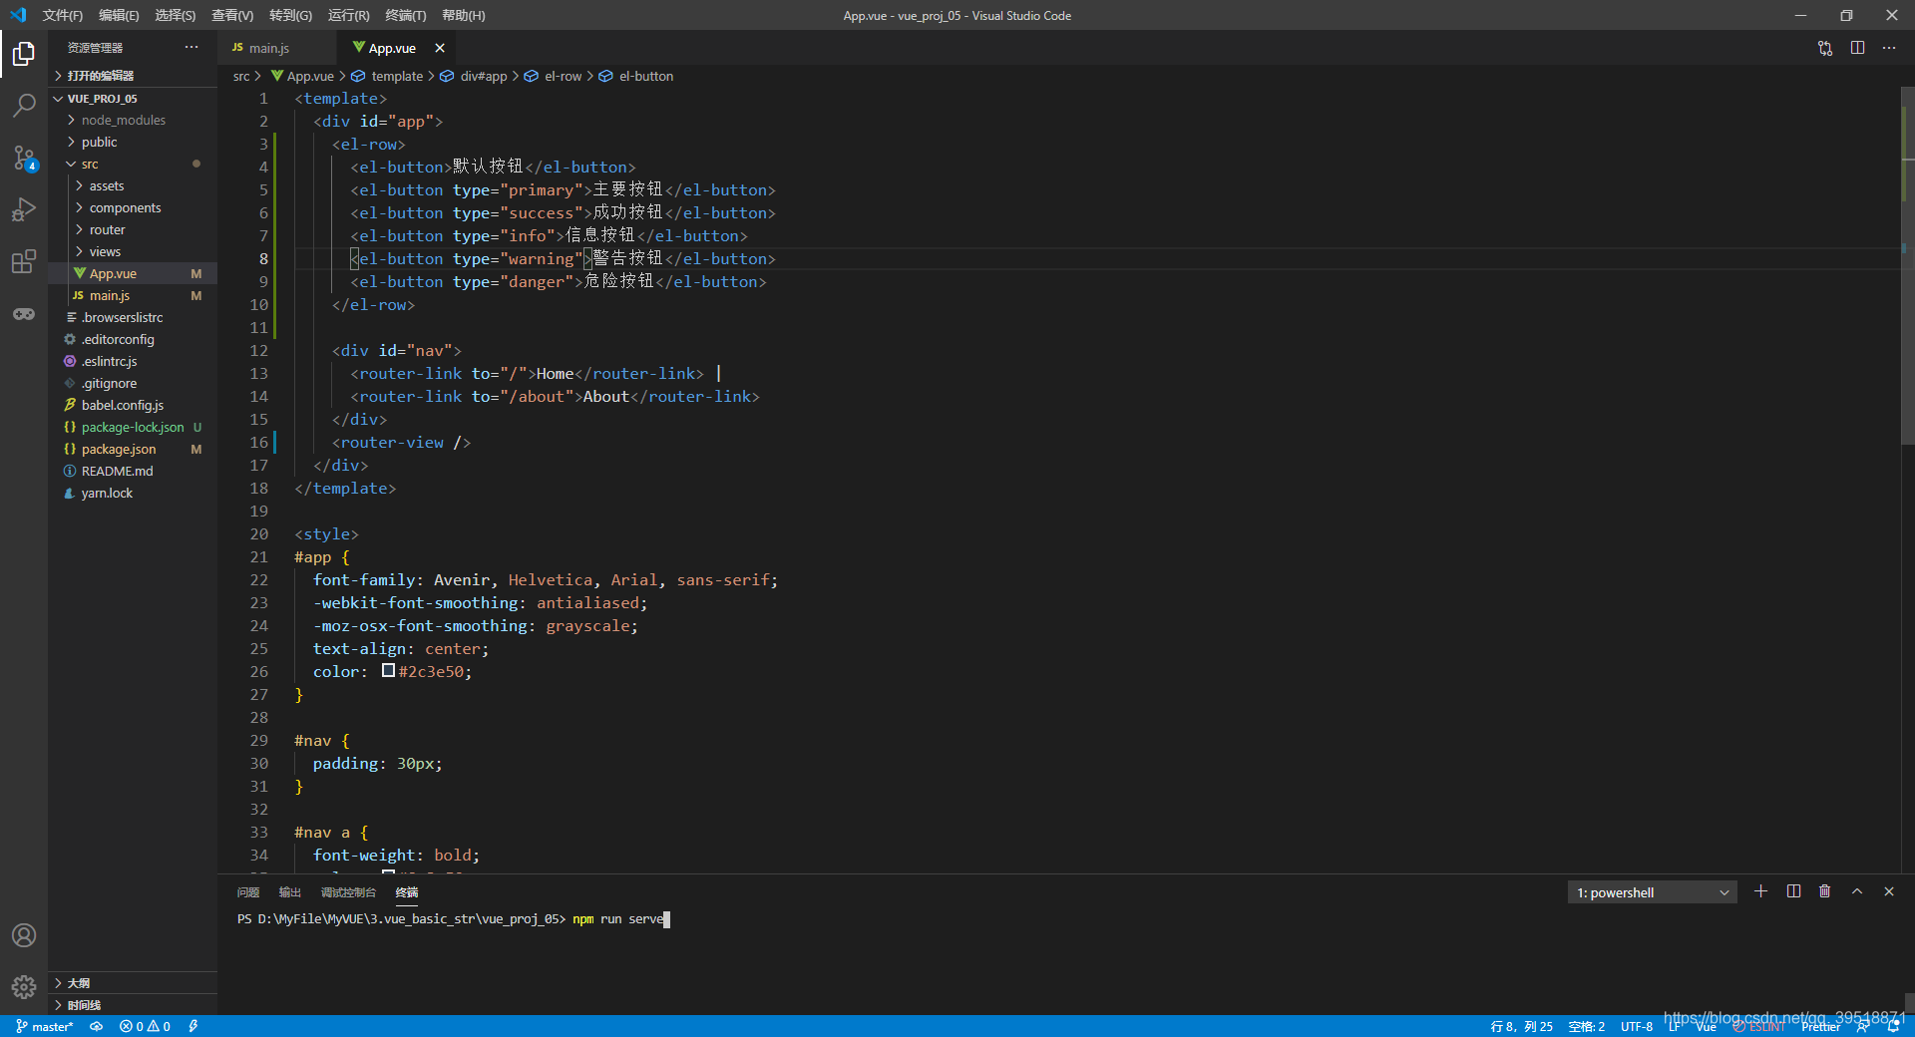Click the notifications bell in status bar
Screen dimensions: 1915x1037
pos(1893,1026)
